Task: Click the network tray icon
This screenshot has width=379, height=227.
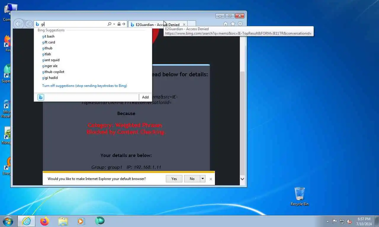Action: (342, 221)
